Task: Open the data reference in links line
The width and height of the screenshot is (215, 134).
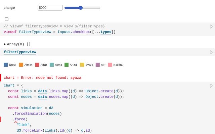Action: click(x=42, y=91)
